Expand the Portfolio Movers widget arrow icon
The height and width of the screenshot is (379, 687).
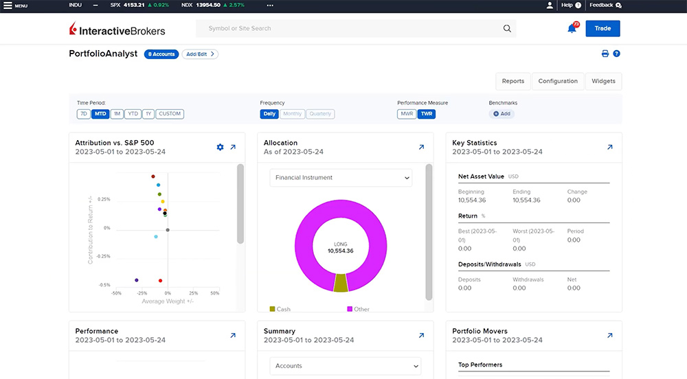[x=609, y=335]
